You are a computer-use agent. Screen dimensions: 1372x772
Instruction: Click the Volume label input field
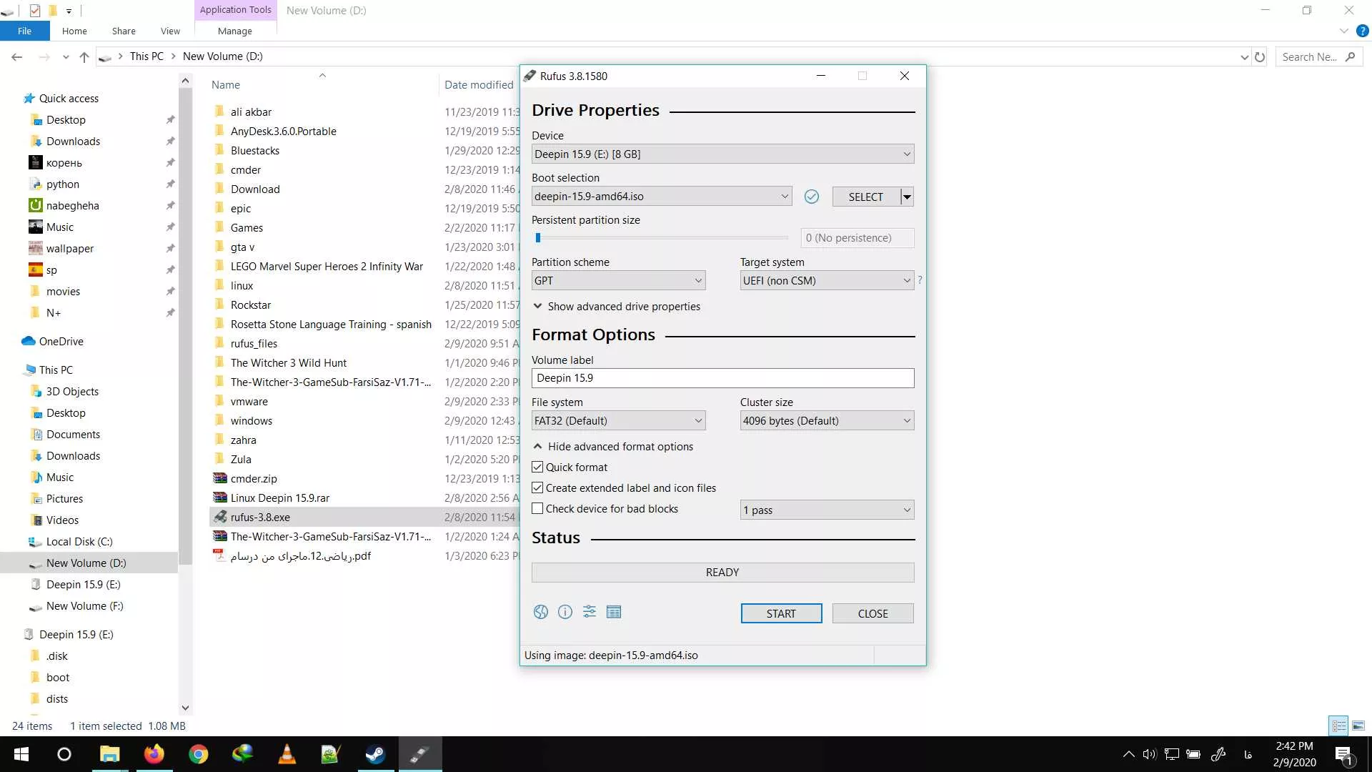pos(722,378)
